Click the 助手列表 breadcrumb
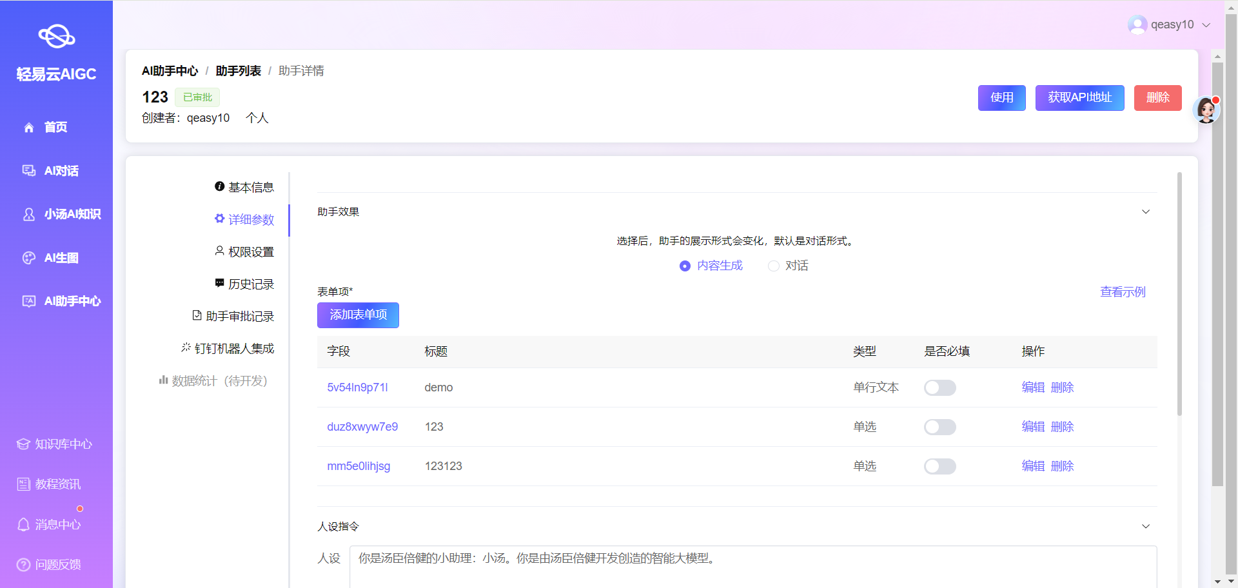 238,71
